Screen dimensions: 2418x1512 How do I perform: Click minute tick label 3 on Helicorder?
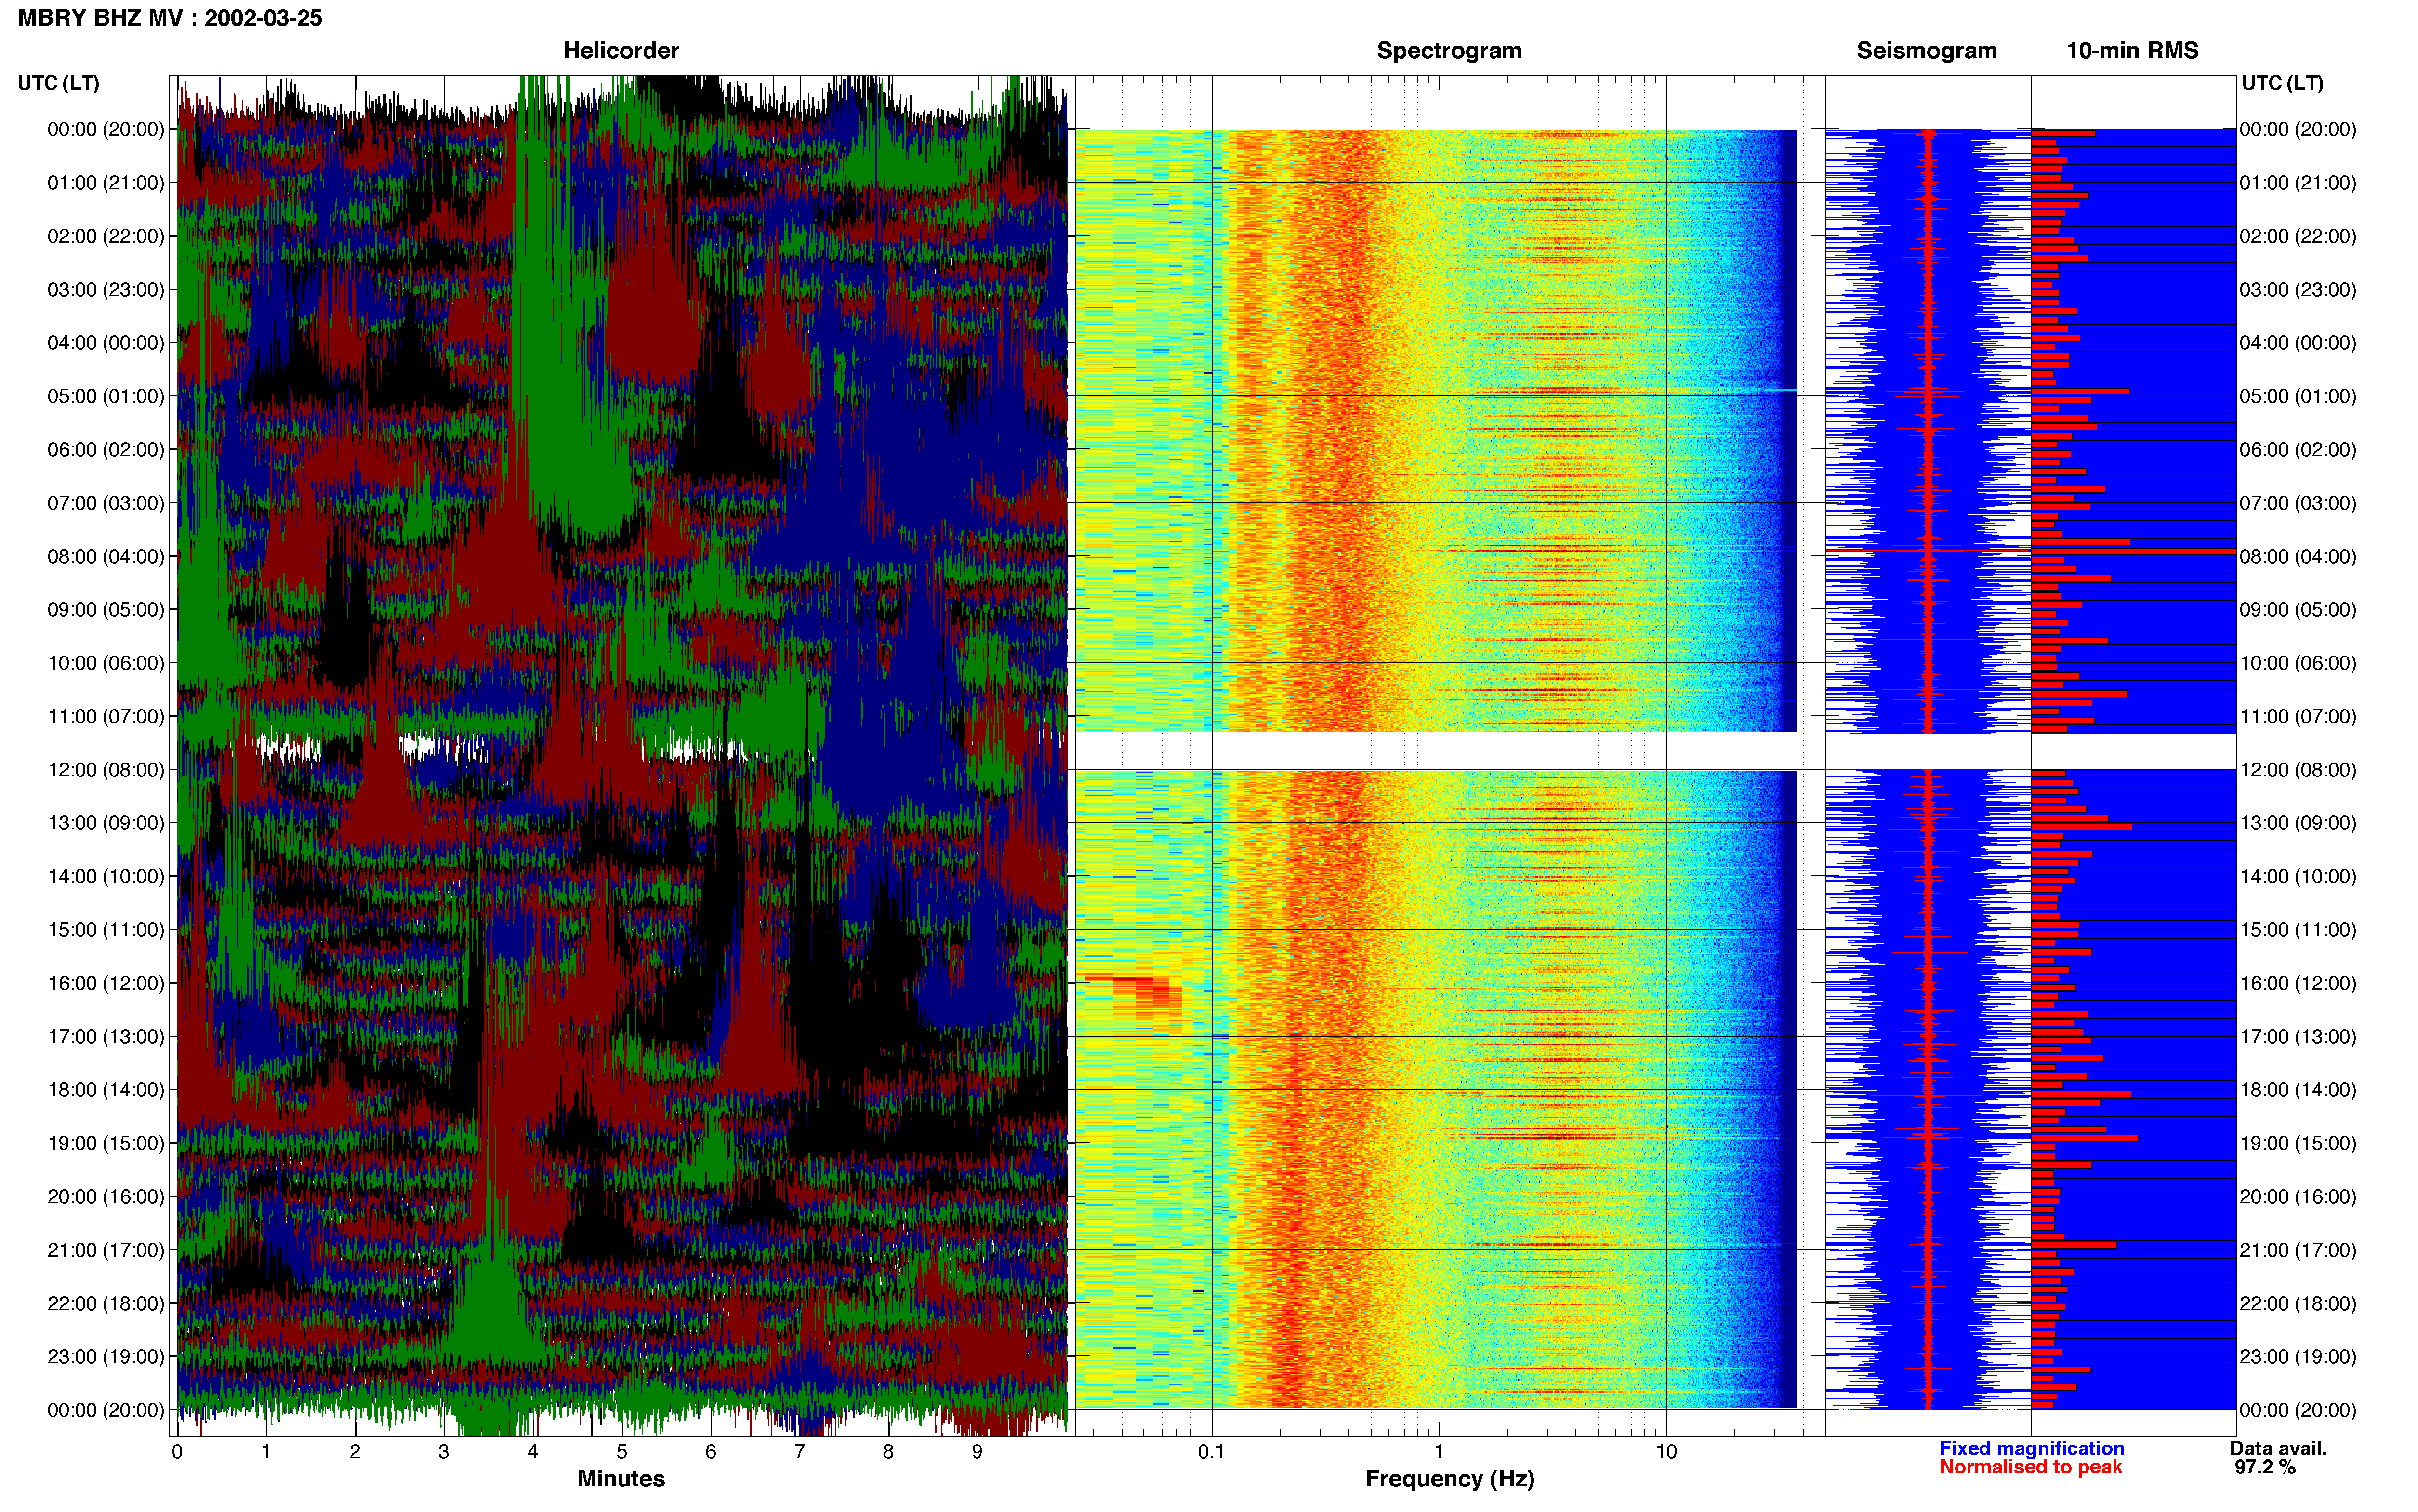click(x=444, y=1452)
